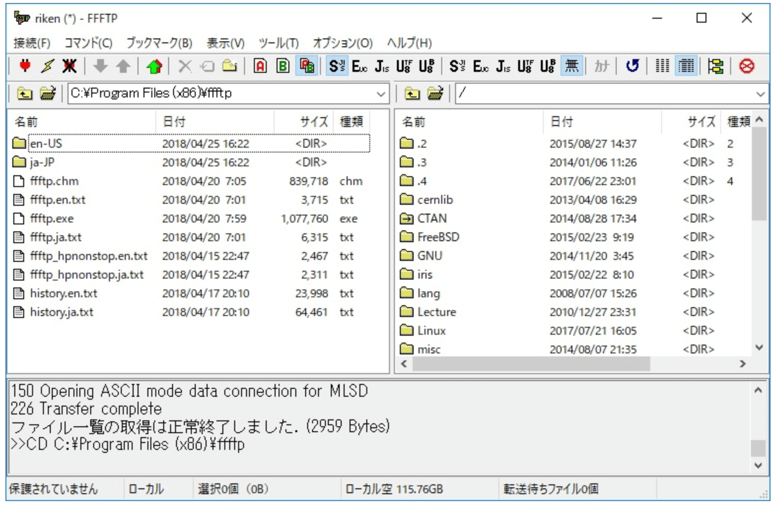Click the log pane scrollbar thumb
774x507 pixels.
tap(758, 448)
